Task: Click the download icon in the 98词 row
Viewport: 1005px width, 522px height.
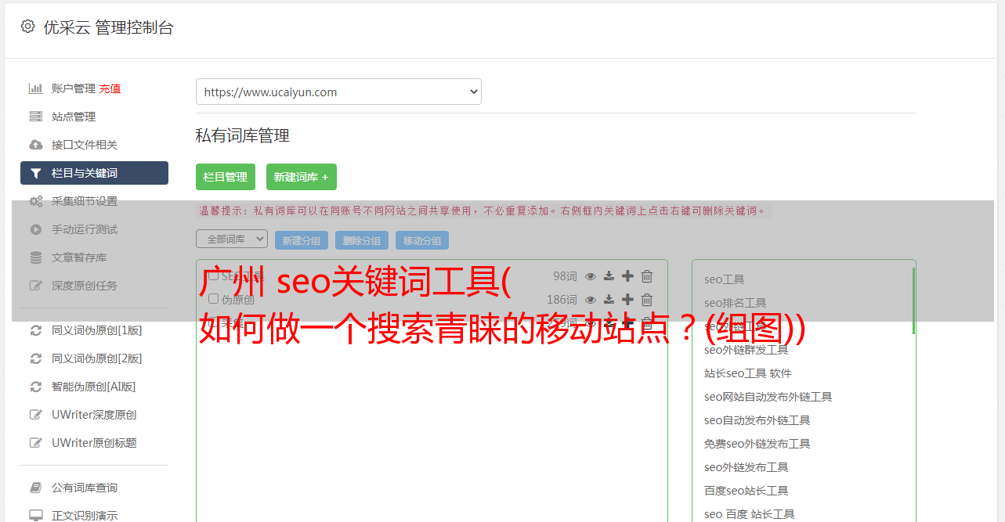Action: (609, 276)
